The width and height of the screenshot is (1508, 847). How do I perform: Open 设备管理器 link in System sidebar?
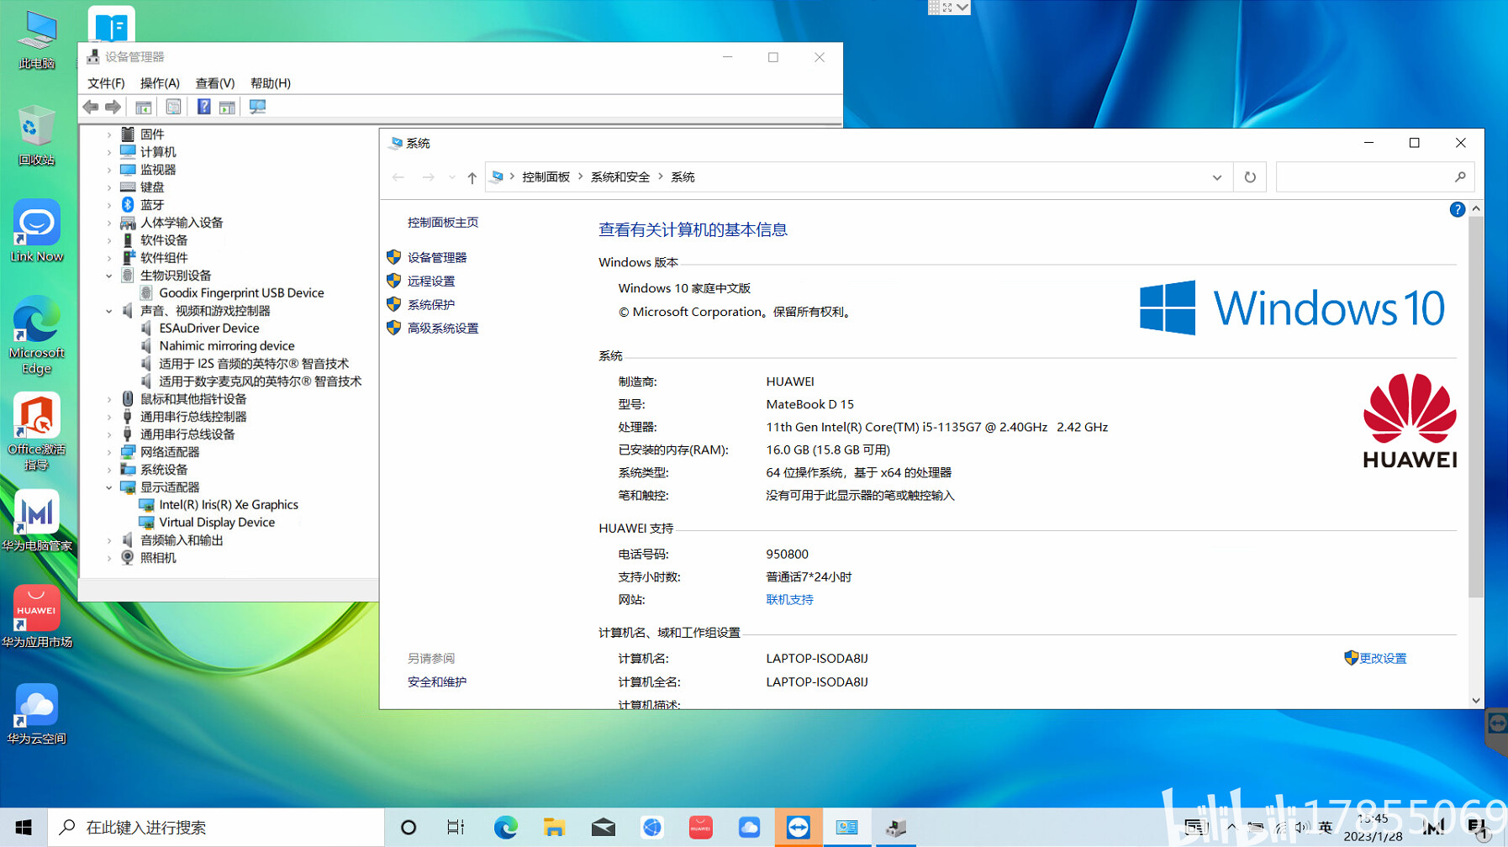(x=437, y=257)
